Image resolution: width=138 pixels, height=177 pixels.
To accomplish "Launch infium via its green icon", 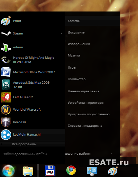I will click(x=6, y=47).
